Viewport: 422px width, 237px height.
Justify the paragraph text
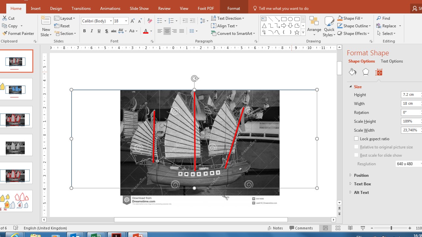point(181,31)
